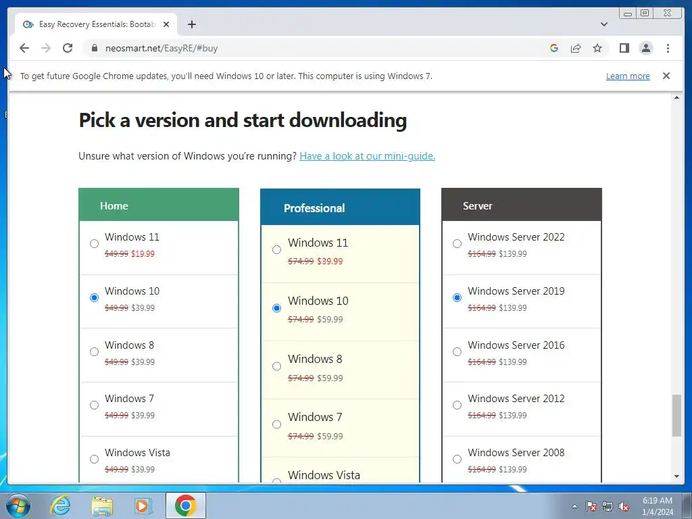Select Windows Server 2016 radio button

coord(458,351)
